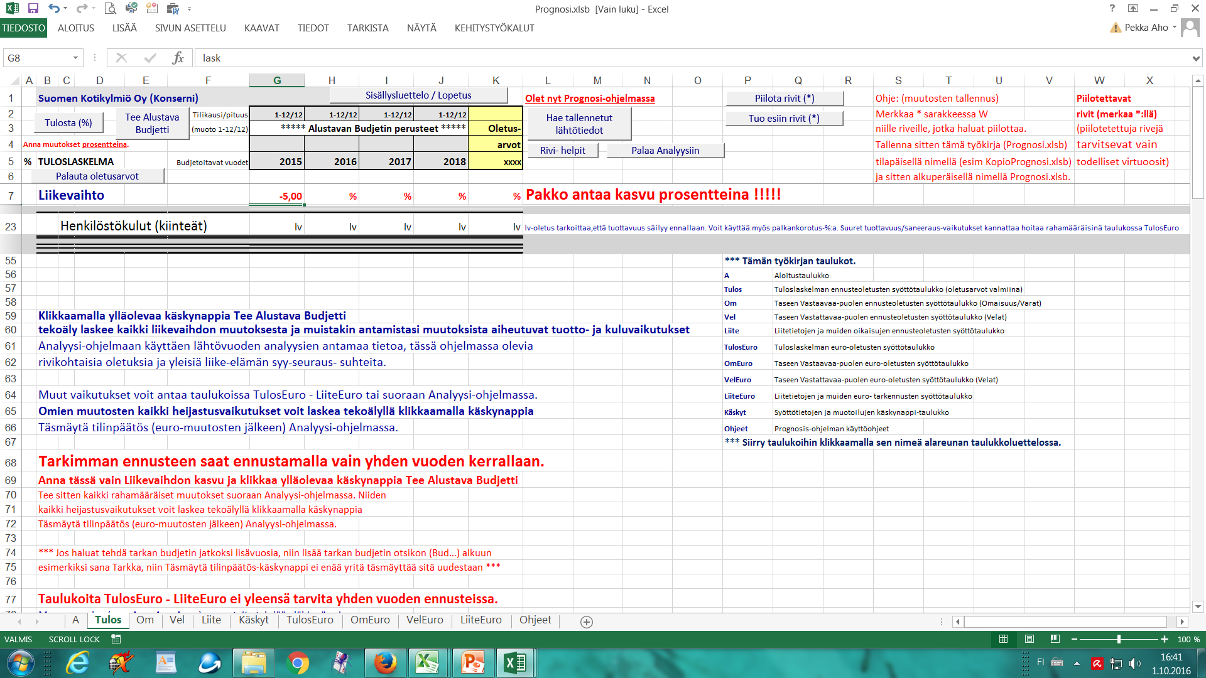Viewport: 1206px width, 678px height.
Task: Zoom in with the plus button
Action: click(1165, 639)
